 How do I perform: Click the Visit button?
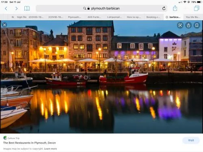click(191, 140)
